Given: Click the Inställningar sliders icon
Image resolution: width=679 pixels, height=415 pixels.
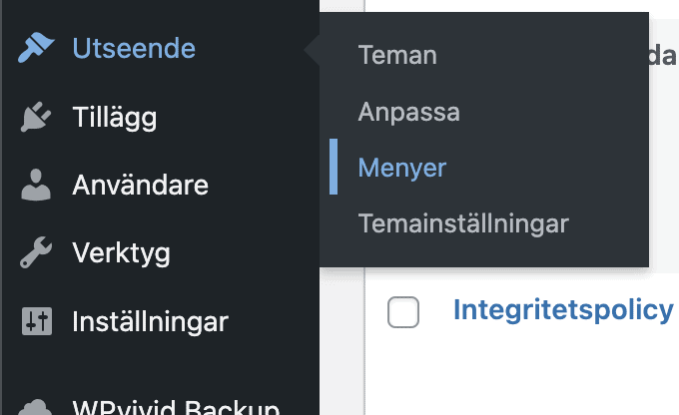Looking at the screenshot, I should pos(37,321).
